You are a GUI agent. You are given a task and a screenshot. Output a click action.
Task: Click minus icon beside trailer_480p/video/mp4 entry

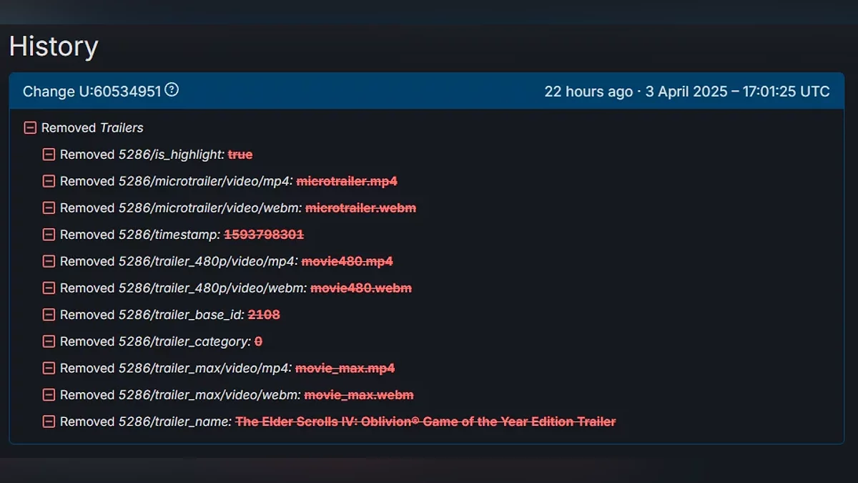click(49, 262)
